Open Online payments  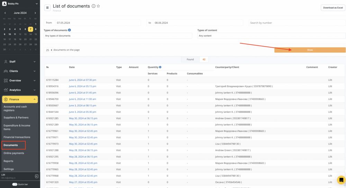14,153
